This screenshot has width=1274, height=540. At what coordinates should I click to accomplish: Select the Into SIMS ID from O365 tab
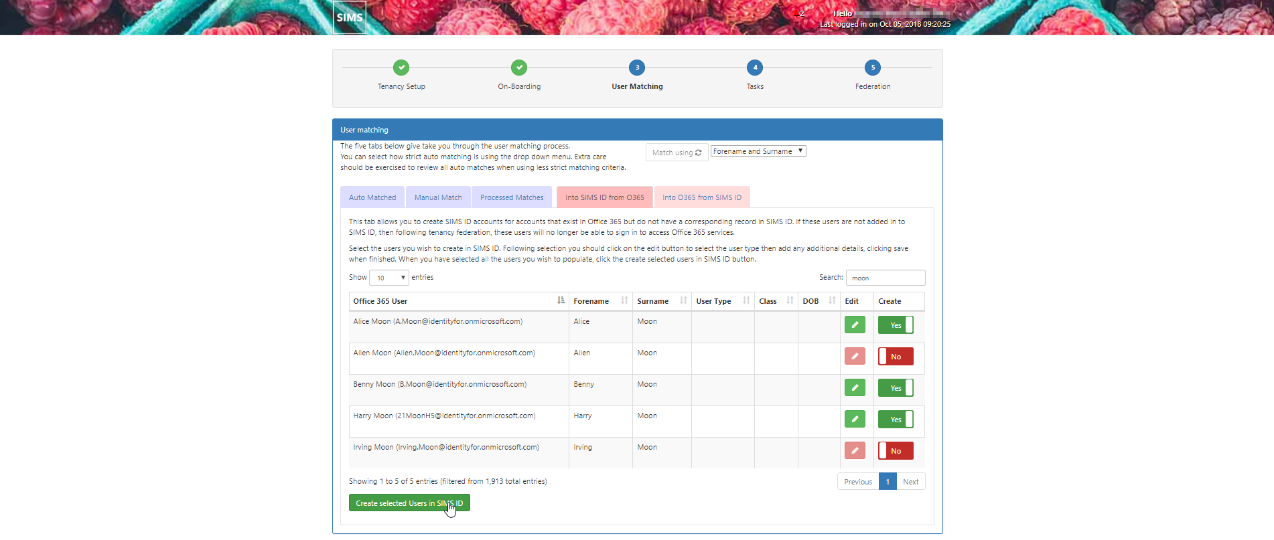point(605,197)
